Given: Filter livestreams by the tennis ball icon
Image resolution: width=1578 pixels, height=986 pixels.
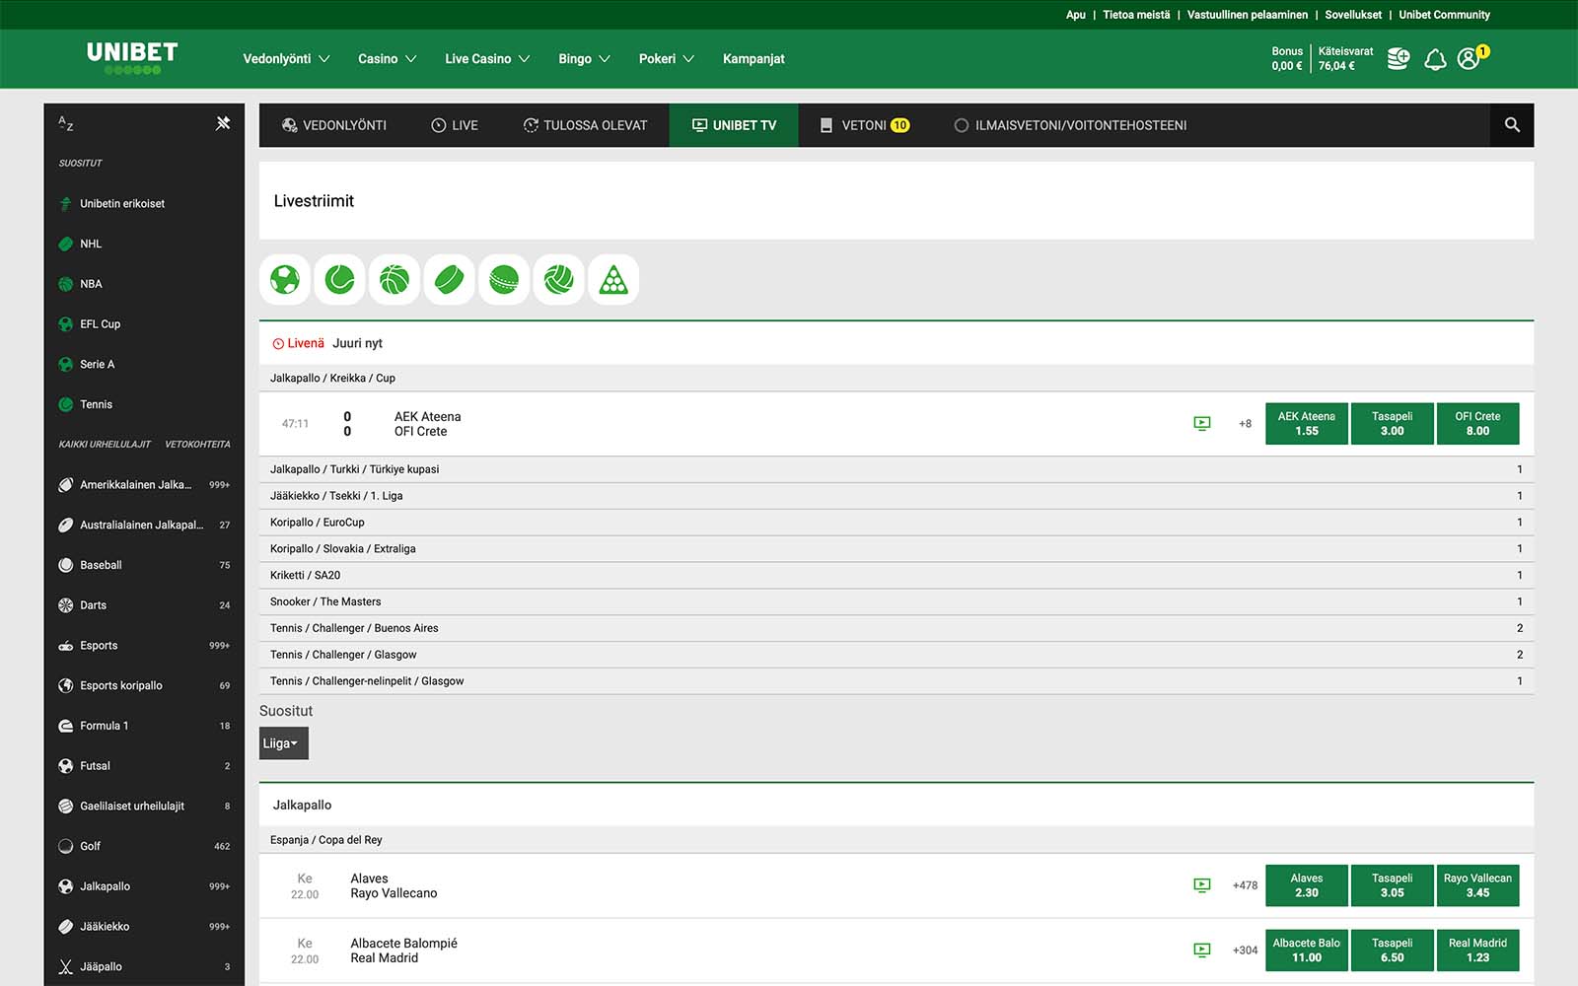Looking at the screenshot, I should pos(339,280).
